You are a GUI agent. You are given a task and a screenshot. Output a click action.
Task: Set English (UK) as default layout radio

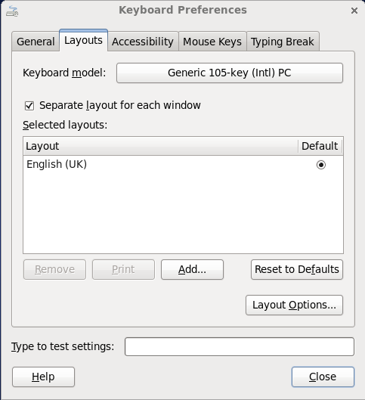click(x=321, y=165)
